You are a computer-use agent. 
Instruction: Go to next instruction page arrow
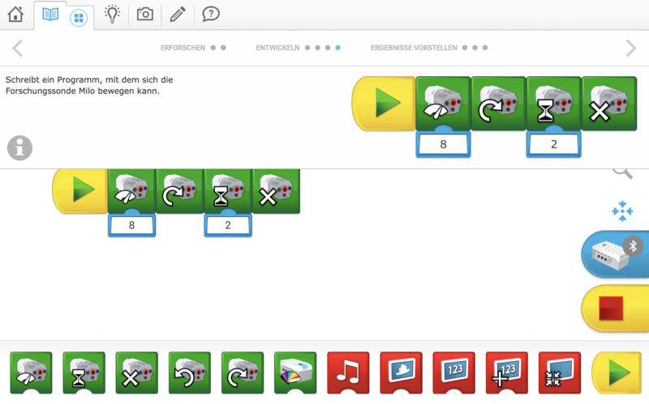[631, 48]
